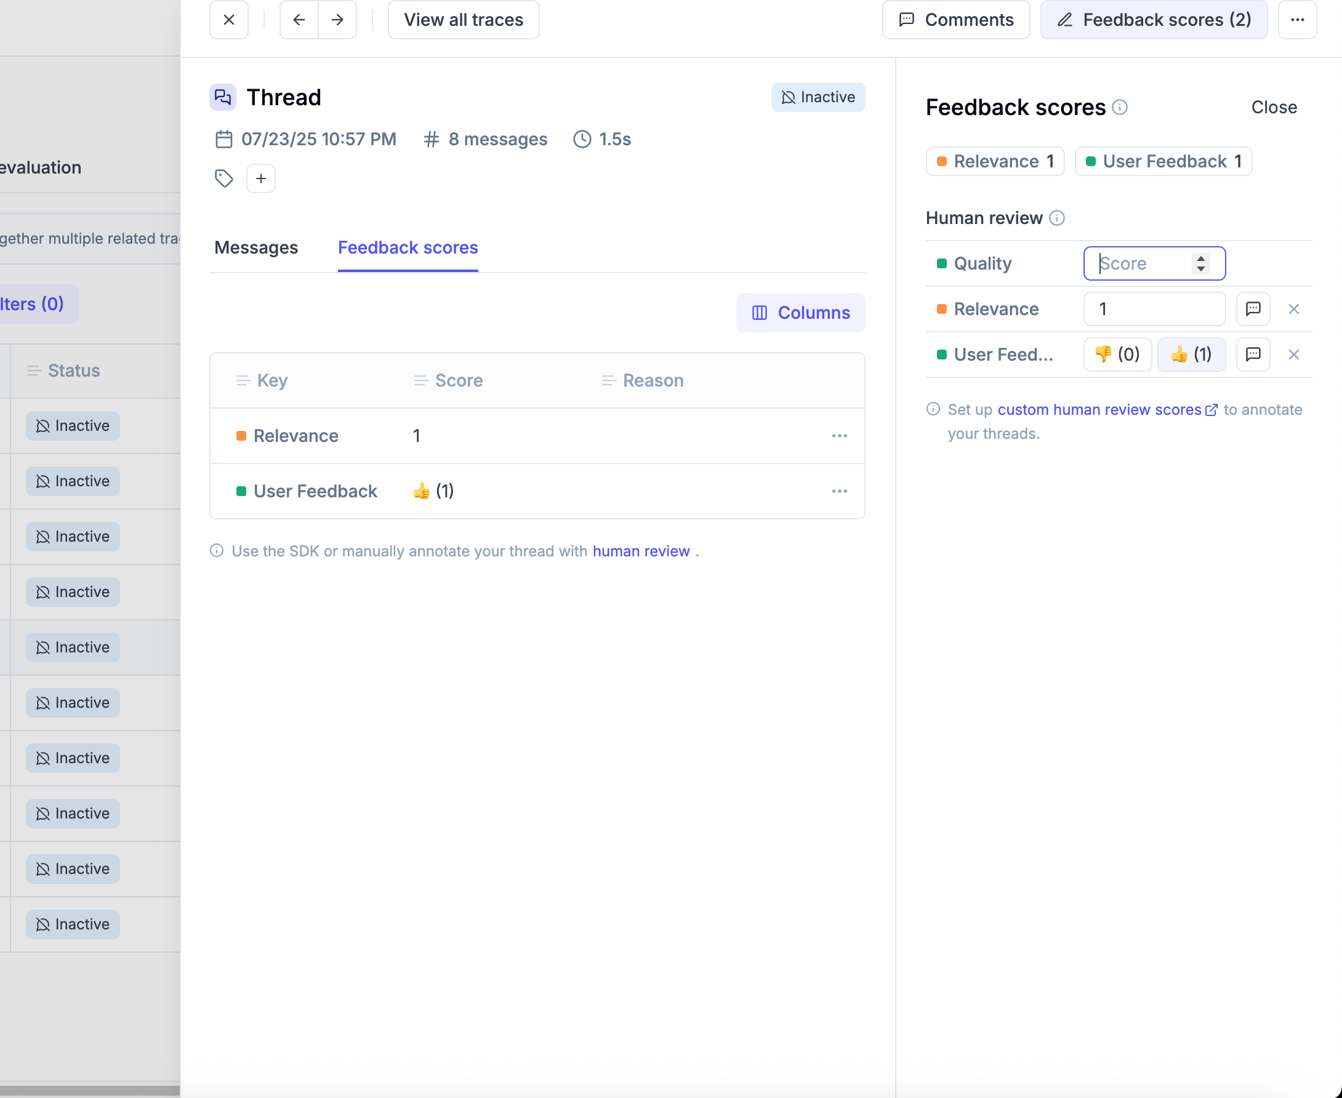Screen dimensions: 1342x1098
Task: Remove the User Feedback score
Action: click(1293, 354)
